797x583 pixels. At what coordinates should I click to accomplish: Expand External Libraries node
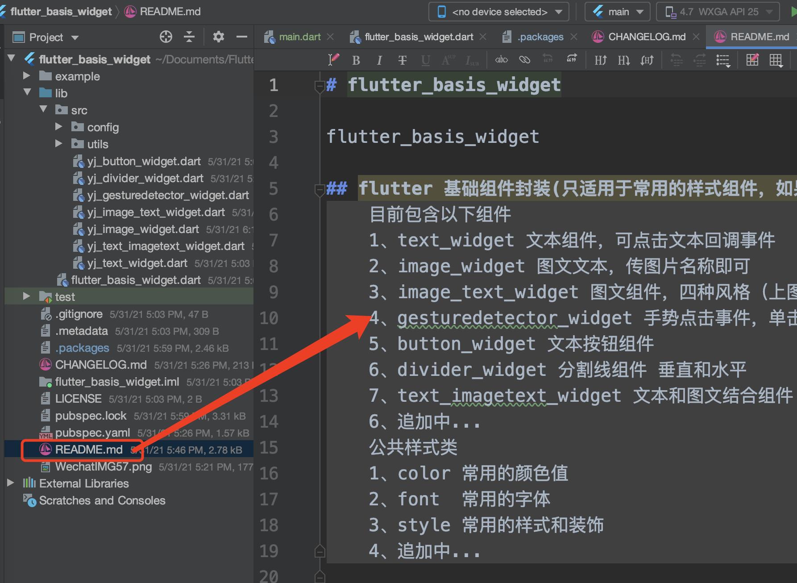[x=11, y=483]
